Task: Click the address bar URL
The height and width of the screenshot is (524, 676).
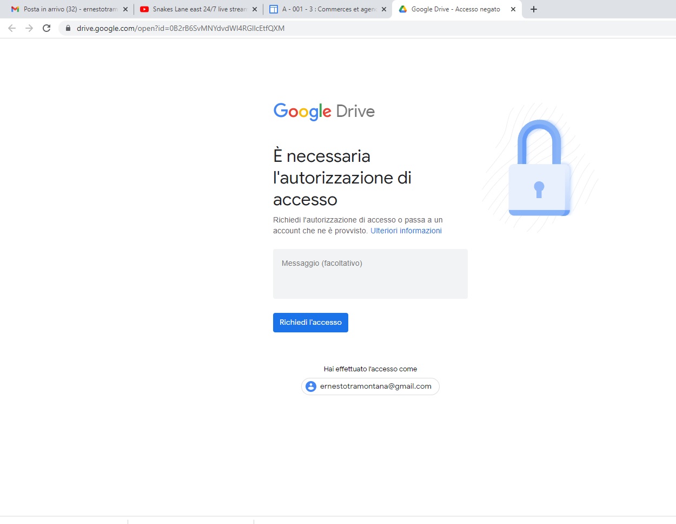Action: tap(181, 28)
